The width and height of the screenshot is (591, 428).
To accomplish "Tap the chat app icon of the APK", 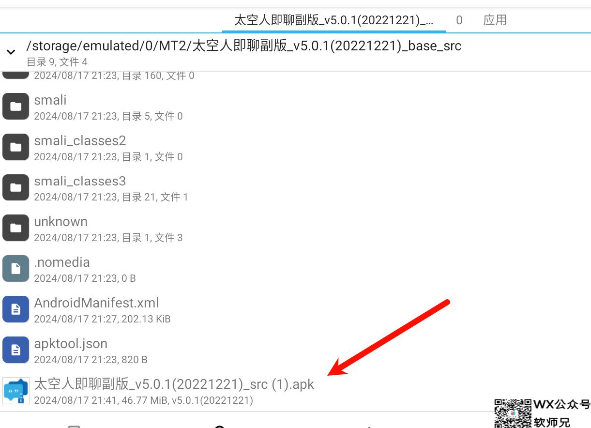I will tap(15, 390).
